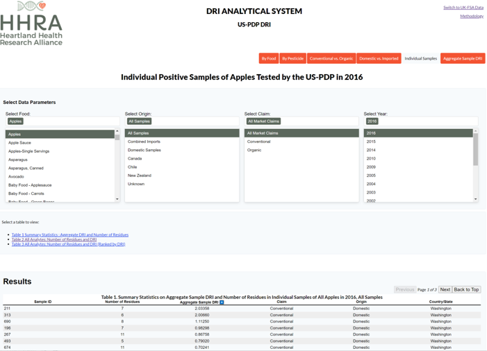The height and width of the screenshot is (351, 487).
Task: Click the Sample ID column header
Action: click(x=43, y=302)
